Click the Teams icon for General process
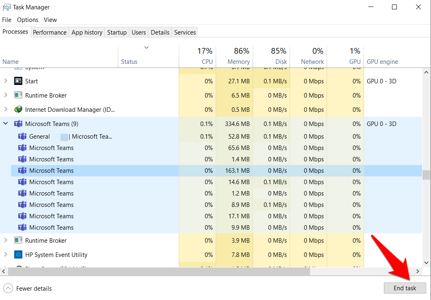 (x=22, y=137)
